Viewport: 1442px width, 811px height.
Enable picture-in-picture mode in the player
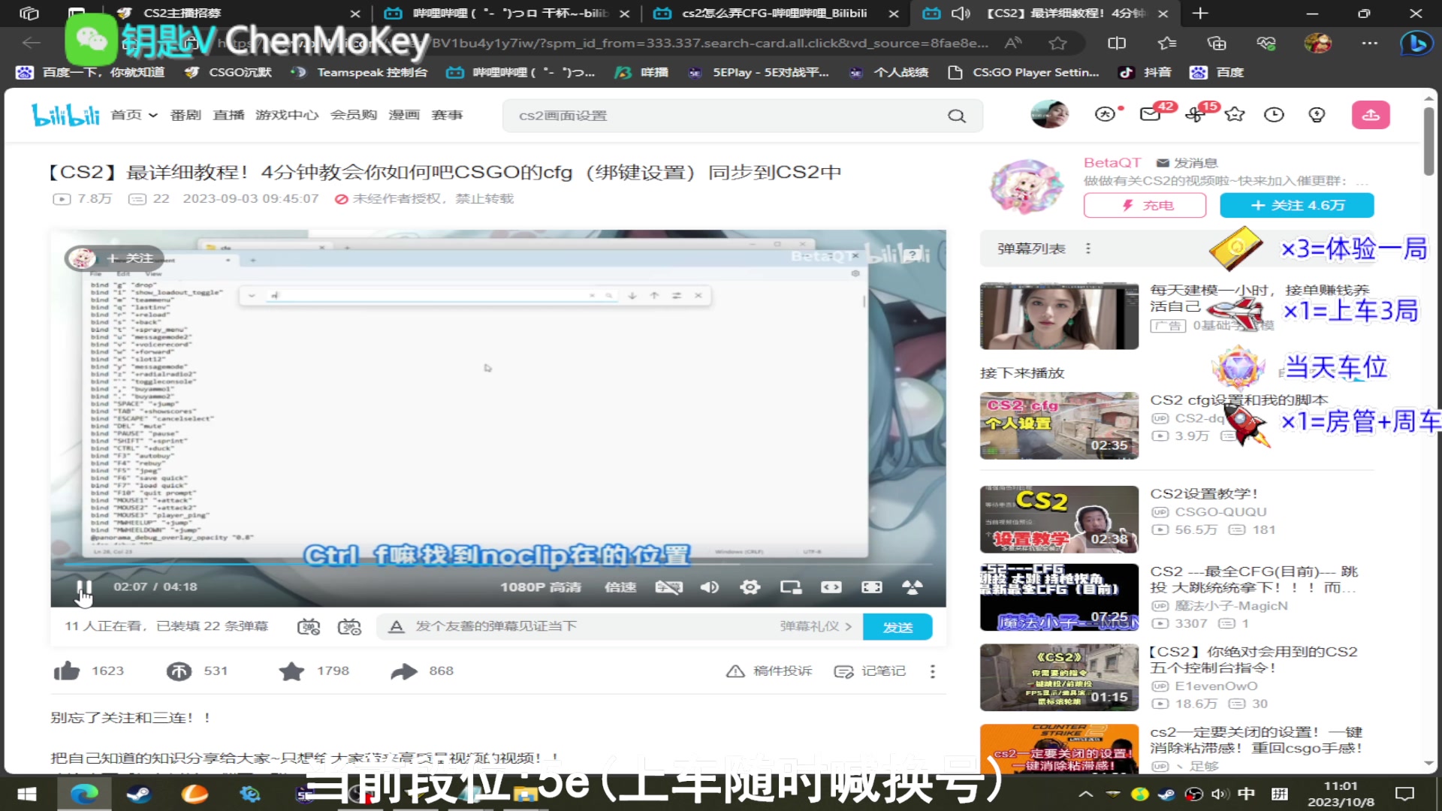(790, 587)
